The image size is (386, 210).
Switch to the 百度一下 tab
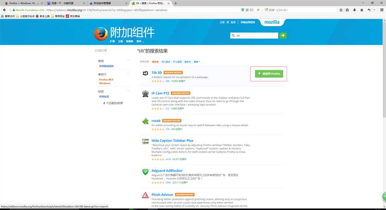[x=66, y=3]
